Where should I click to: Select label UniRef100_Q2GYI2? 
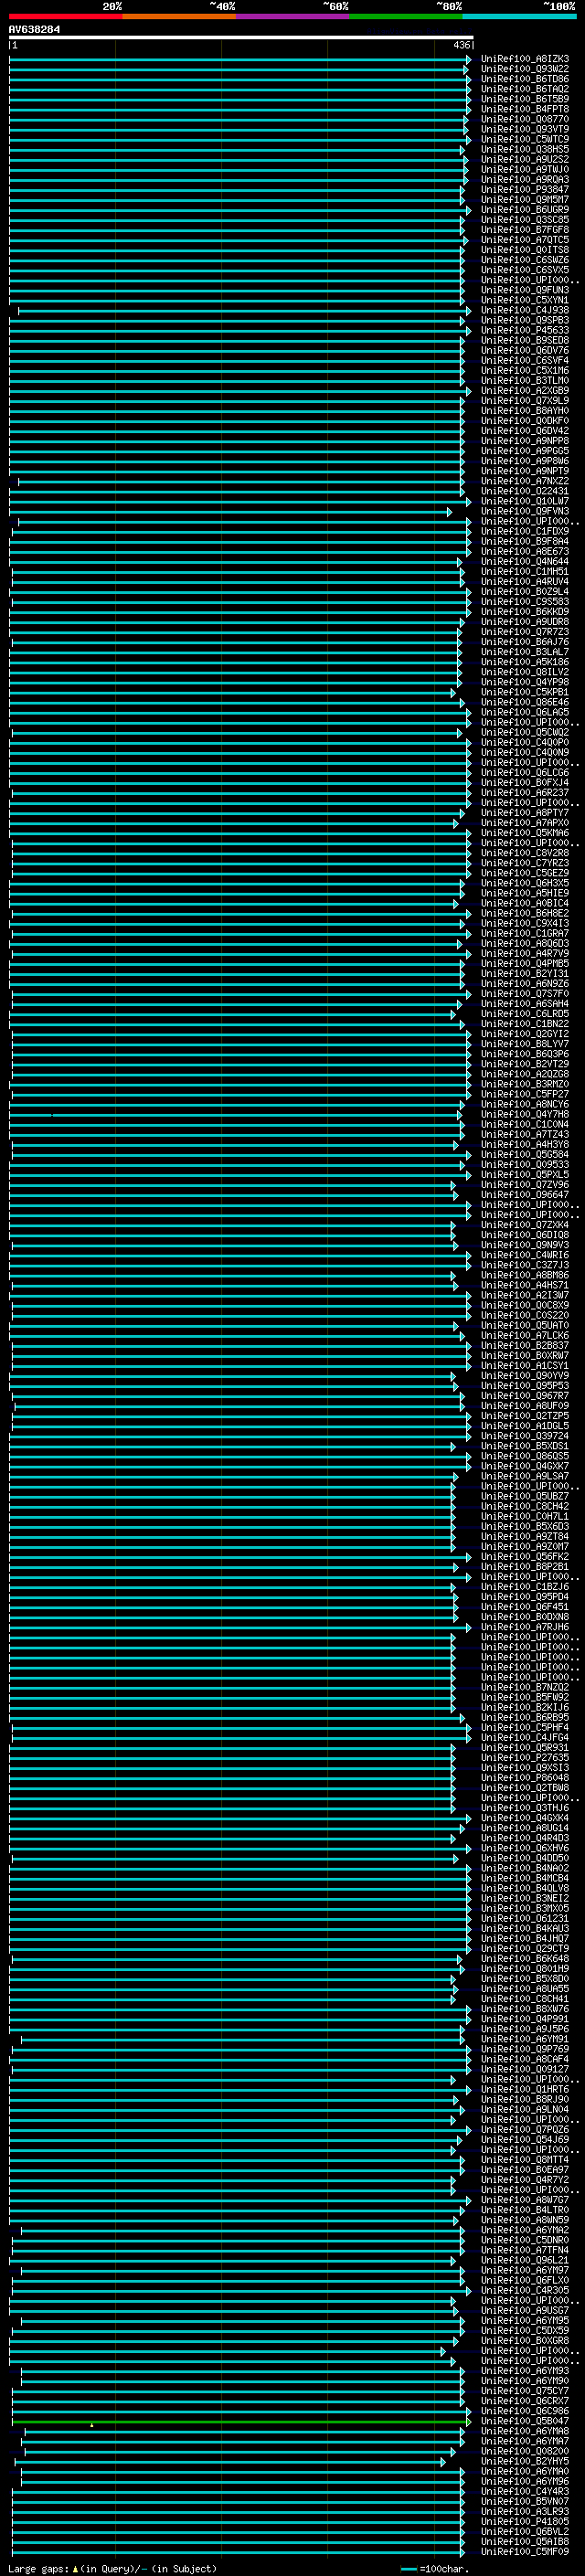pos(525,1033)
